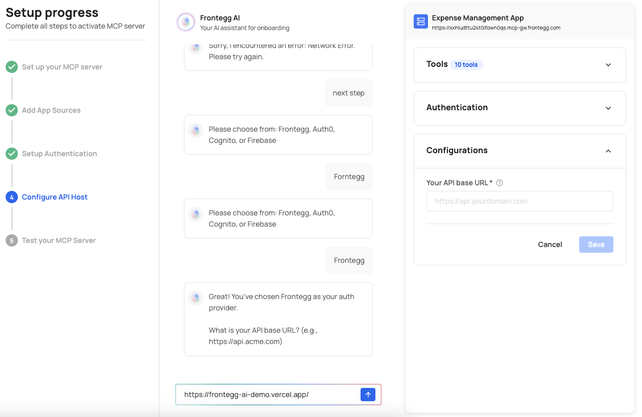This screenshot has width=642, height=417.
Task: Click the help icon beside API base URL
Action: tap(500, 183)
